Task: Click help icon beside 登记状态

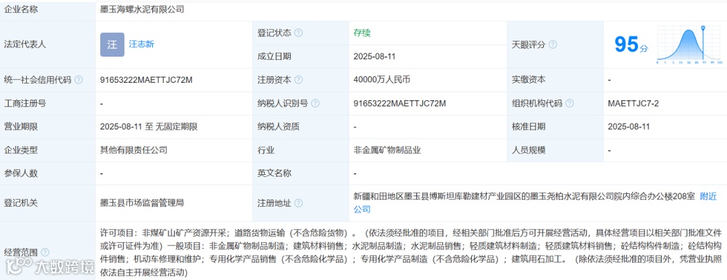Action: (x=299, y=33)
